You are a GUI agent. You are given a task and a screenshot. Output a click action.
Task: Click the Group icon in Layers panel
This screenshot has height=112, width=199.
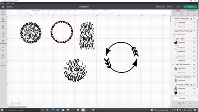pos(174,14)
